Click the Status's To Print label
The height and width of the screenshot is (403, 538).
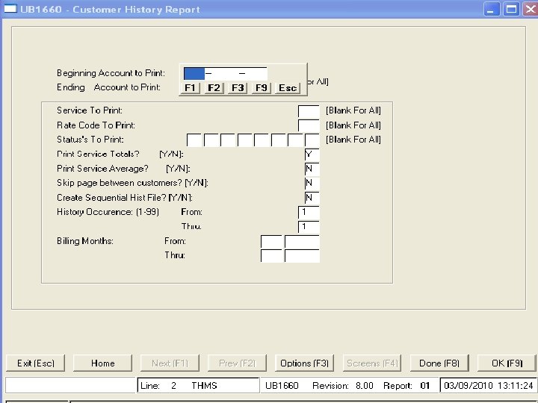click(x=90, y=140)
